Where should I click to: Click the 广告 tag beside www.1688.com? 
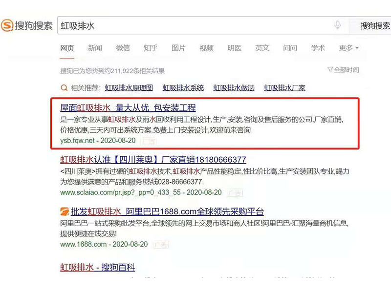coord(161,245)
